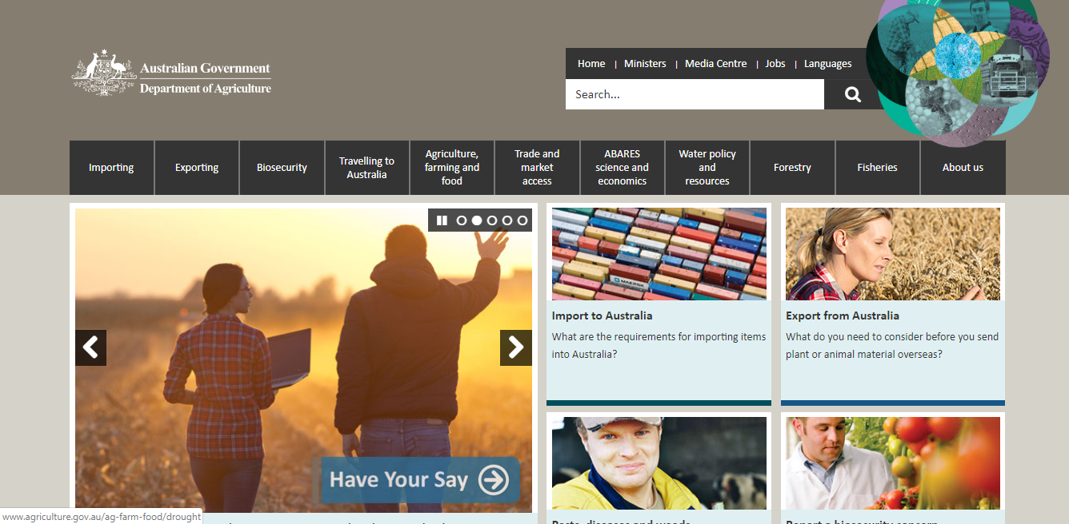Click the shipping containers thumbnail image
Viewport: 1069px width, 524px height.
click(x=659, y=254)
